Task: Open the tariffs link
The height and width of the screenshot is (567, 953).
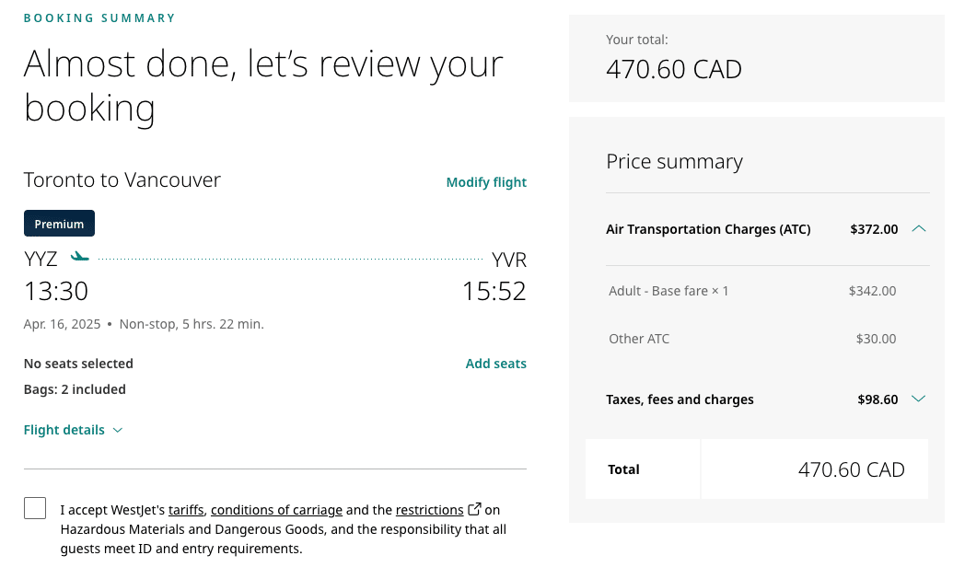Action: click(x=186, y=510)
